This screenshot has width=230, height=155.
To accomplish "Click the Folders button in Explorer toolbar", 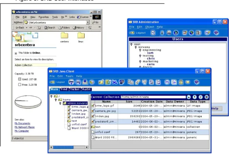I will click(64, 28).
